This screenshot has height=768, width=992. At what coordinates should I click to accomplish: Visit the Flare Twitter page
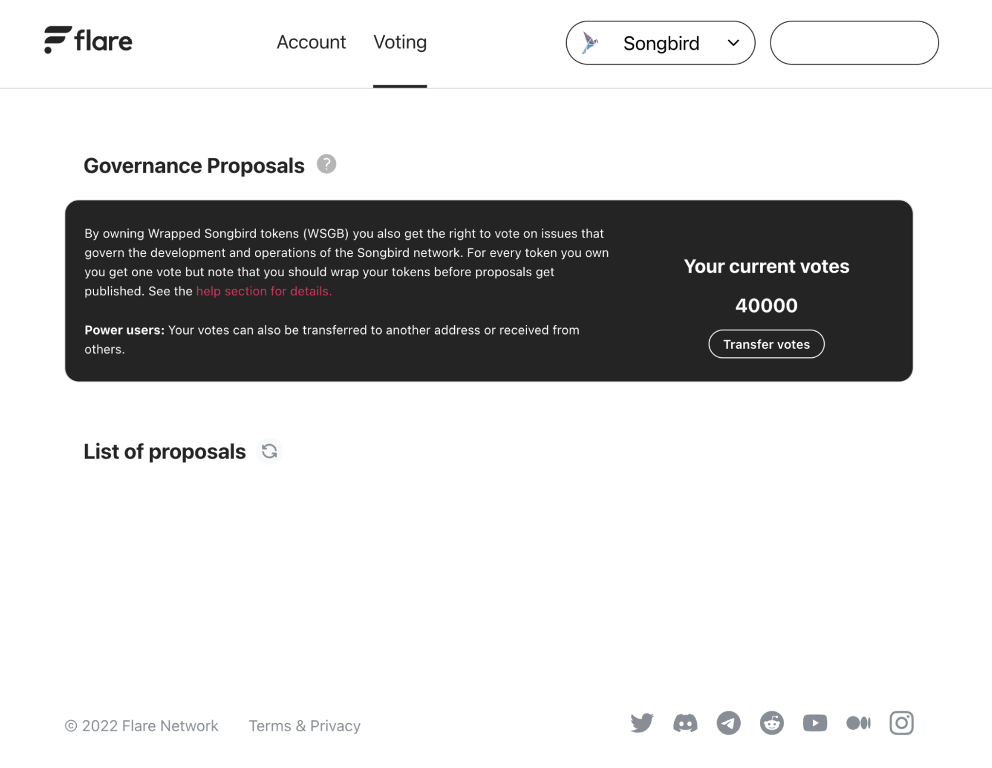click(x=642, y=723)
